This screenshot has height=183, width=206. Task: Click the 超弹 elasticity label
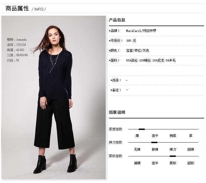(191, 149)
